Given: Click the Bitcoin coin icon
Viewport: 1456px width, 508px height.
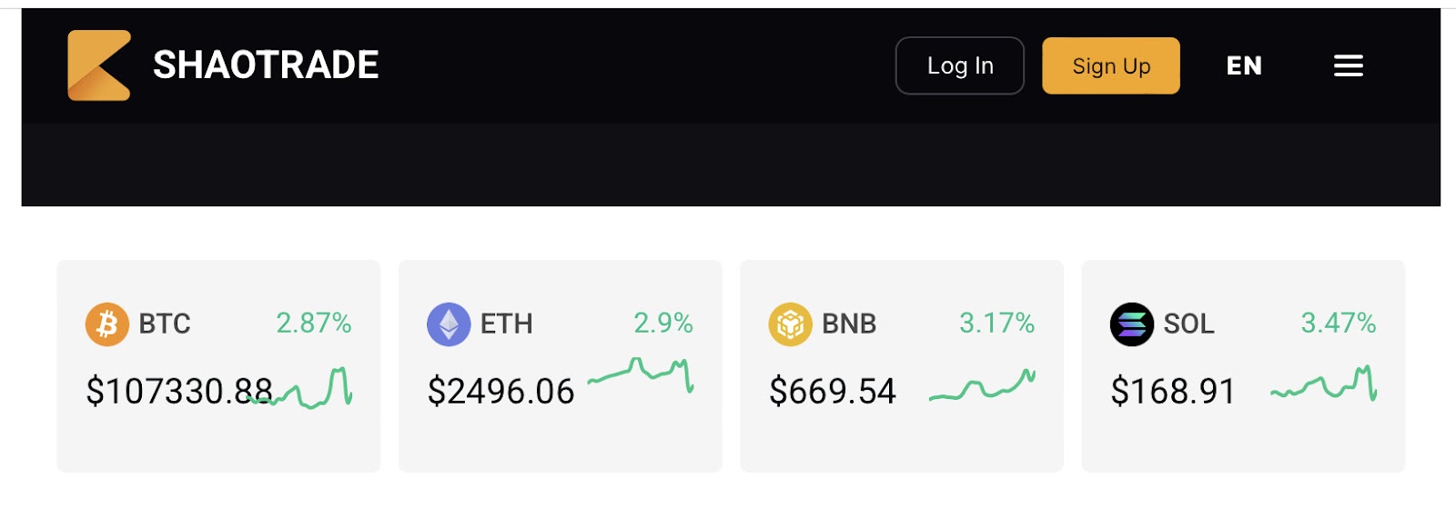Looking at the screenshot, I should (107, 324).
